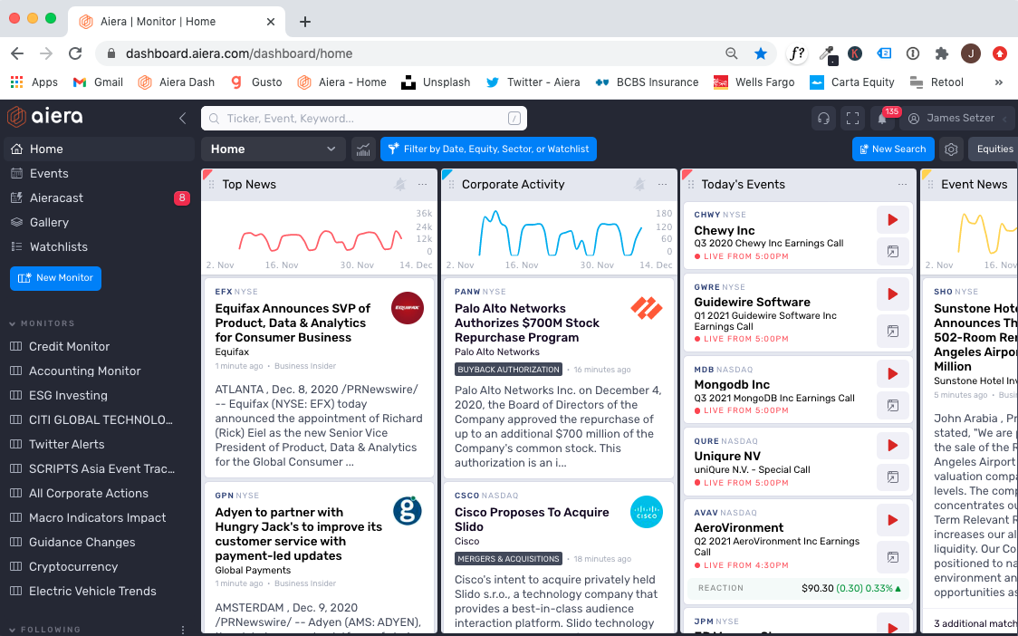Open Aieracast in the sidebar

(100, 198)
